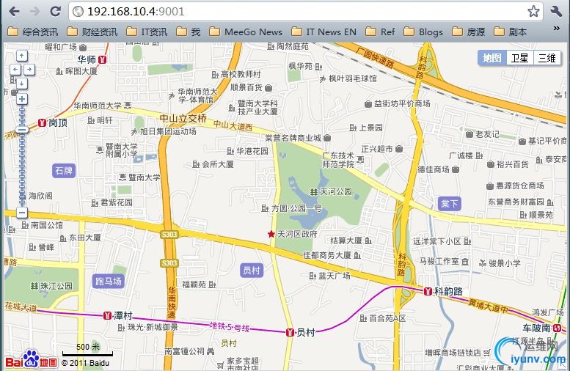The height and width of the screenshot is (371, 570).
Task: Go back with the browser back arrow
Action: pyautogui.click(x=14, y=11)
